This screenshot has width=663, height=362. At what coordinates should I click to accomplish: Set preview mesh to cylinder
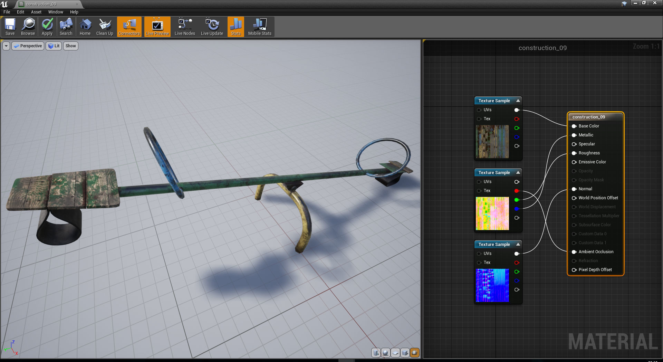point(376,353)
